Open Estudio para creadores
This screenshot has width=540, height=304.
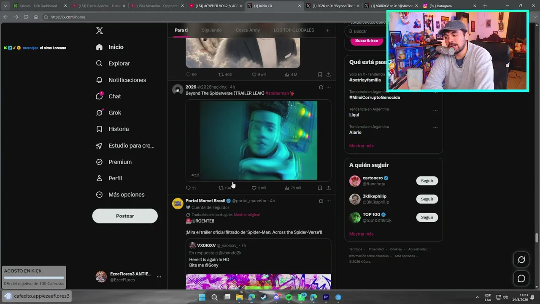[125, 146]
